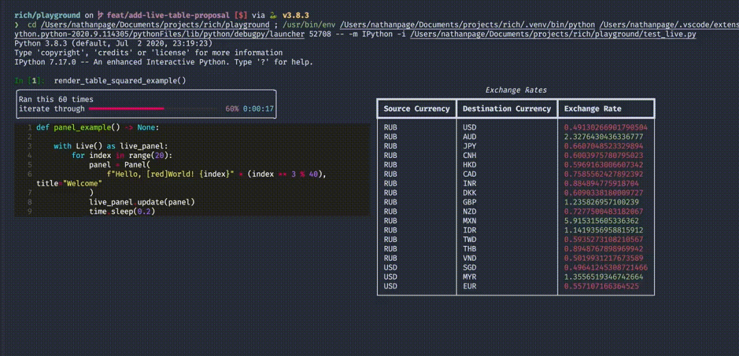Click the IPython 7.17.0 banner line

coord(164,62)
